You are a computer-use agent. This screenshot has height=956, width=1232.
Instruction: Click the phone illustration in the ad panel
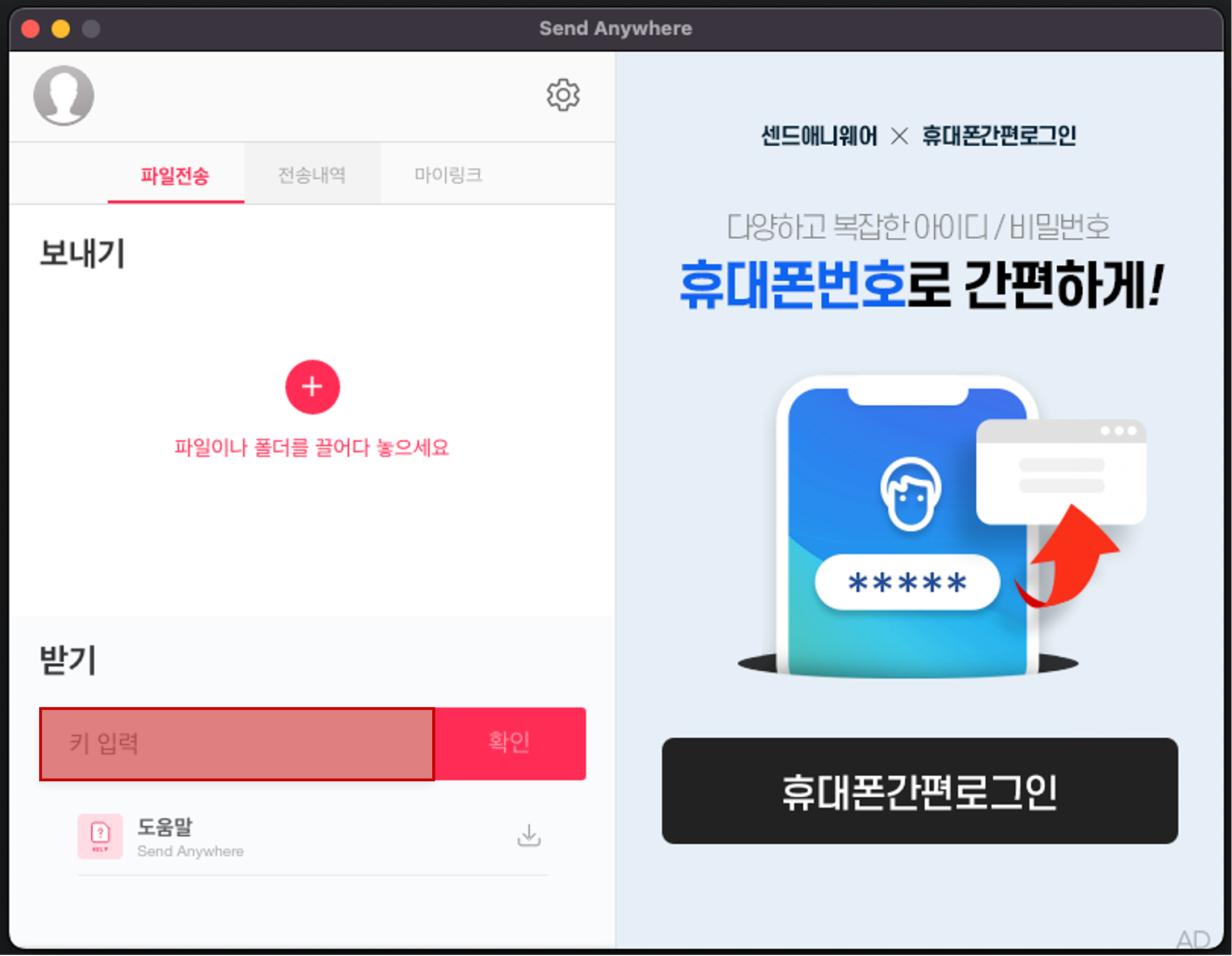[908, 527]
